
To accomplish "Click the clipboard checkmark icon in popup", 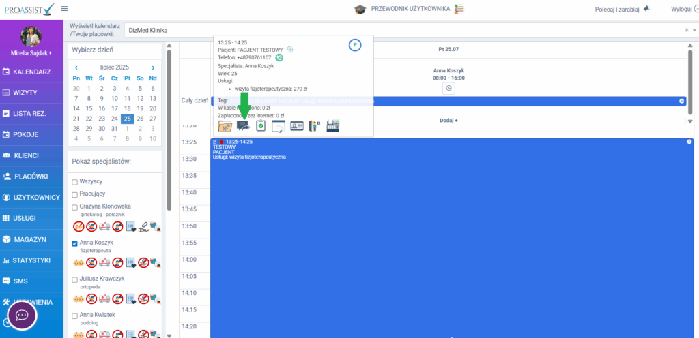I will (x=261, y=126).
